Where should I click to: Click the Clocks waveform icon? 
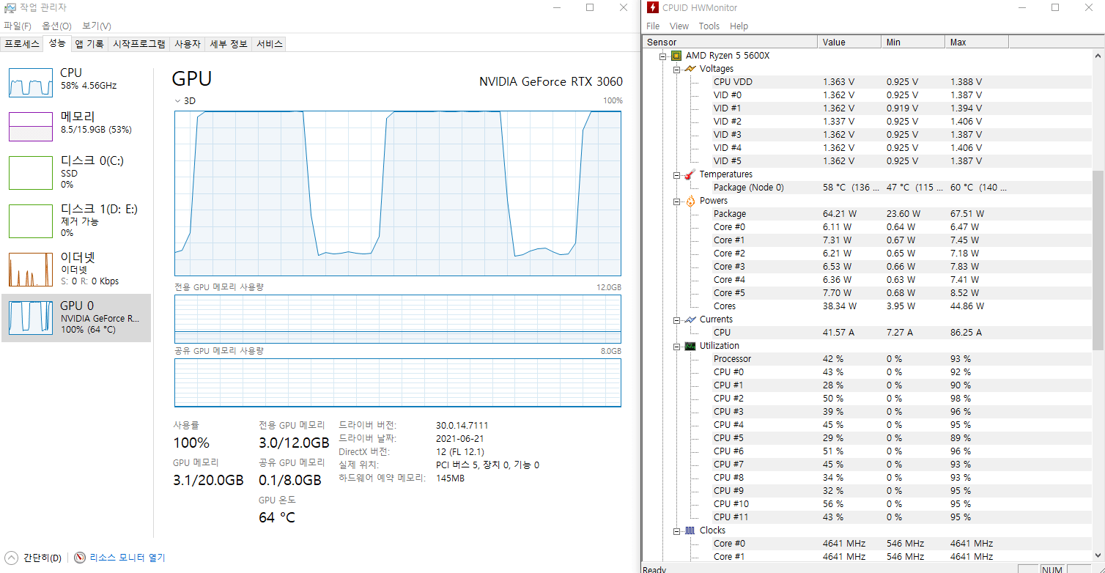(x=690, y=531)
